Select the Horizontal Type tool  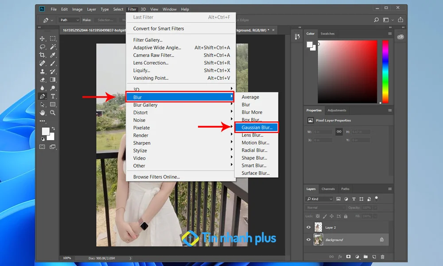point(53,96)
